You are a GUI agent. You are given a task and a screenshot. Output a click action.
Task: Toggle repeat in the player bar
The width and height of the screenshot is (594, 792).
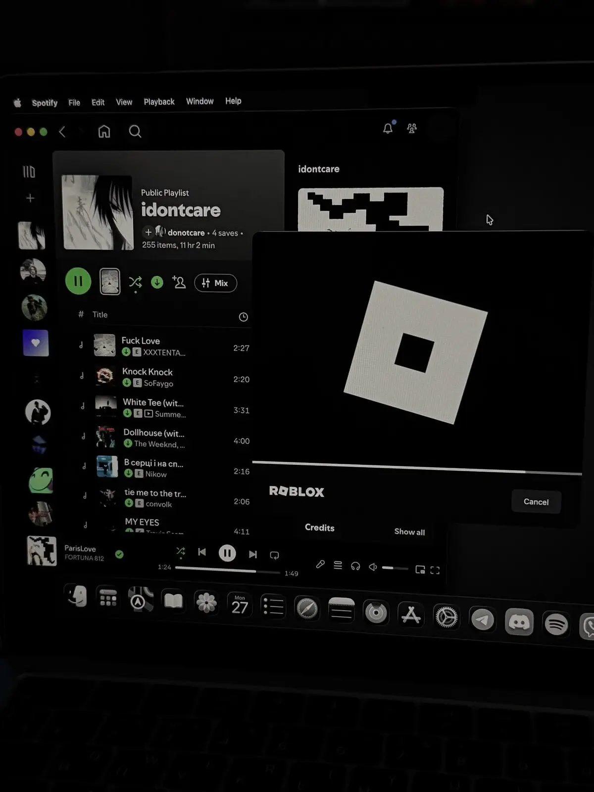pyautogui.click(x=274, y=555)
